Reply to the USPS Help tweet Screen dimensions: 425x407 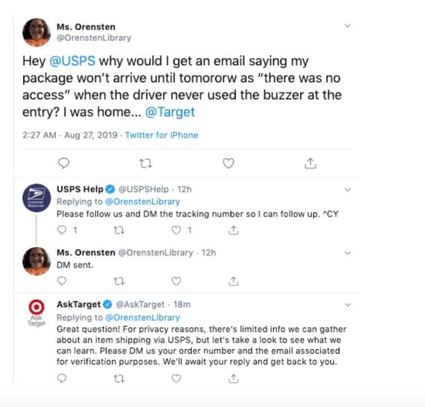tap(63, 230)
